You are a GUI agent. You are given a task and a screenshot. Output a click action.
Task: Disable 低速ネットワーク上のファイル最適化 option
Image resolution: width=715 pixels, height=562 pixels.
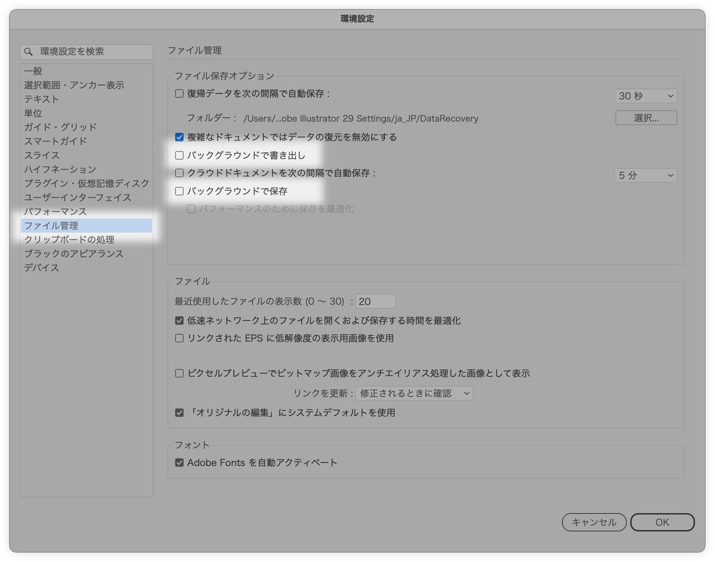[179, 320]
